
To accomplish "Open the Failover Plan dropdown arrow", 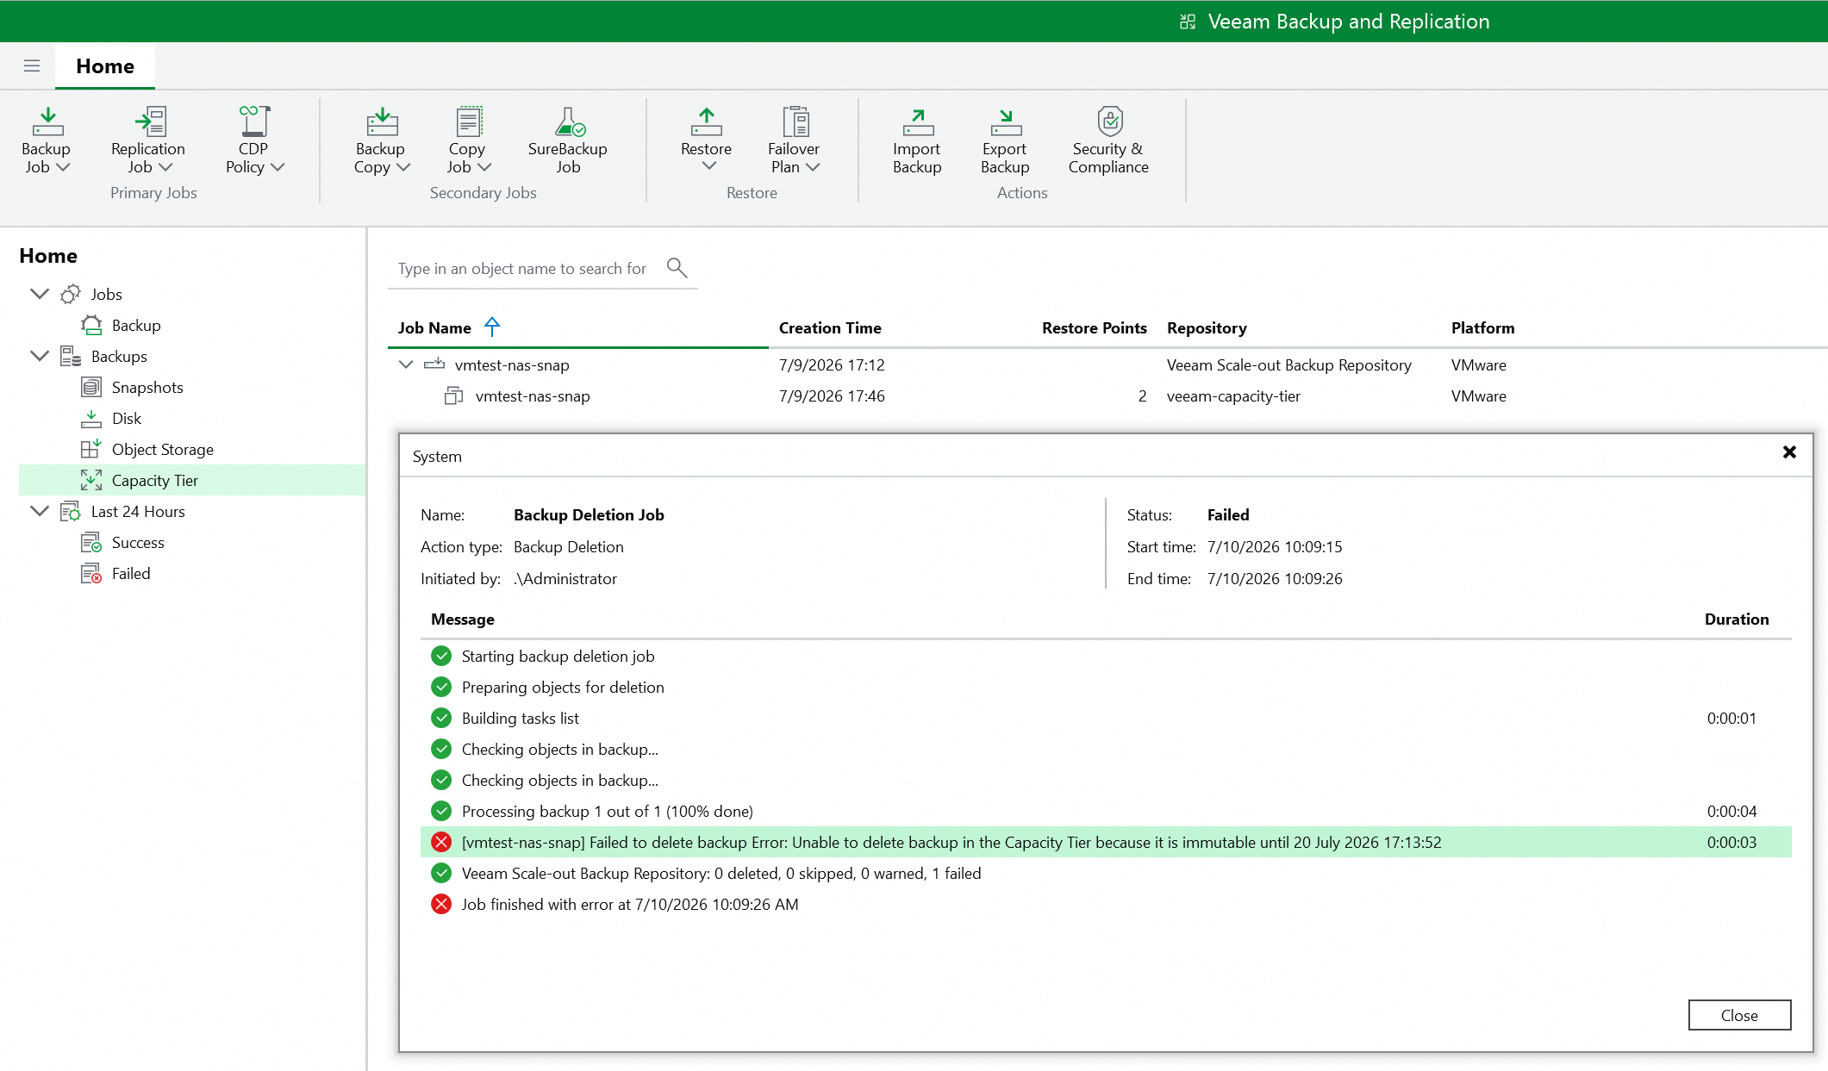I will (x=813, y=167).
